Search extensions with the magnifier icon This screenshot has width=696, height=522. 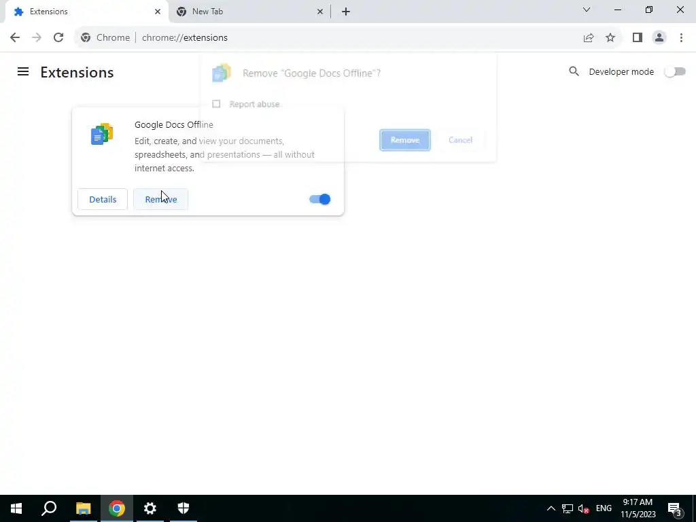pyautogui.click(x=574, y=71)
